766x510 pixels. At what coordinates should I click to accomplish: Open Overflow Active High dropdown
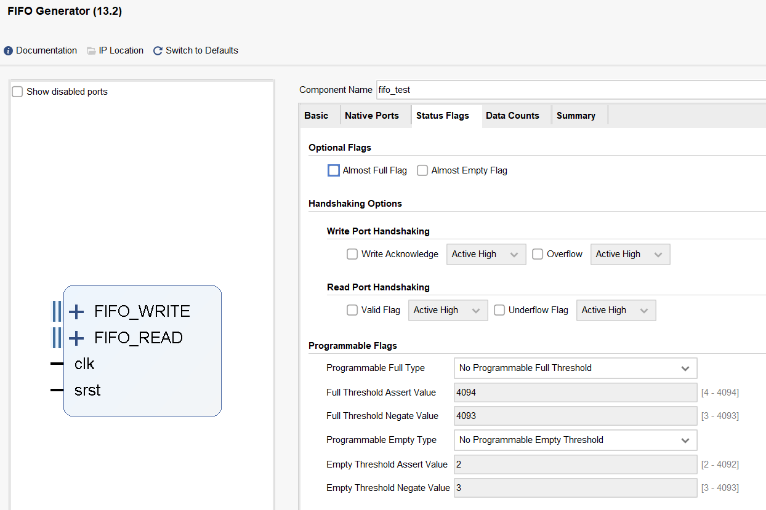point(631,255)
